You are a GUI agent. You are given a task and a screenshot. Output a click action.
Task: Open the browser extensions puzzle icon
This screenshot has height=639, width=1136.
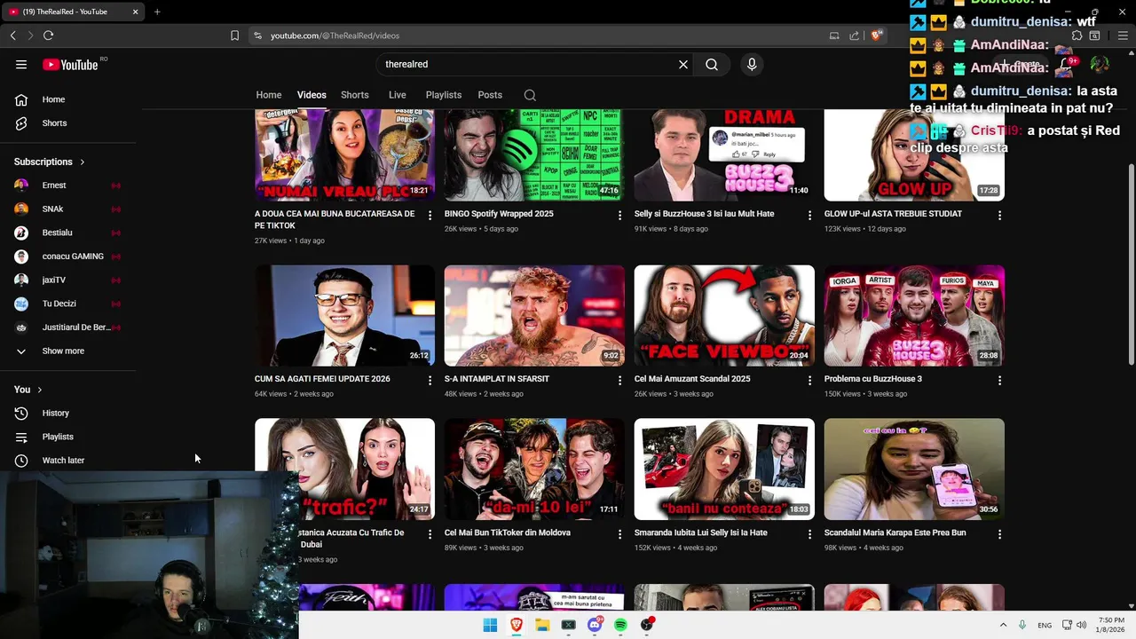pos(1077,35)
